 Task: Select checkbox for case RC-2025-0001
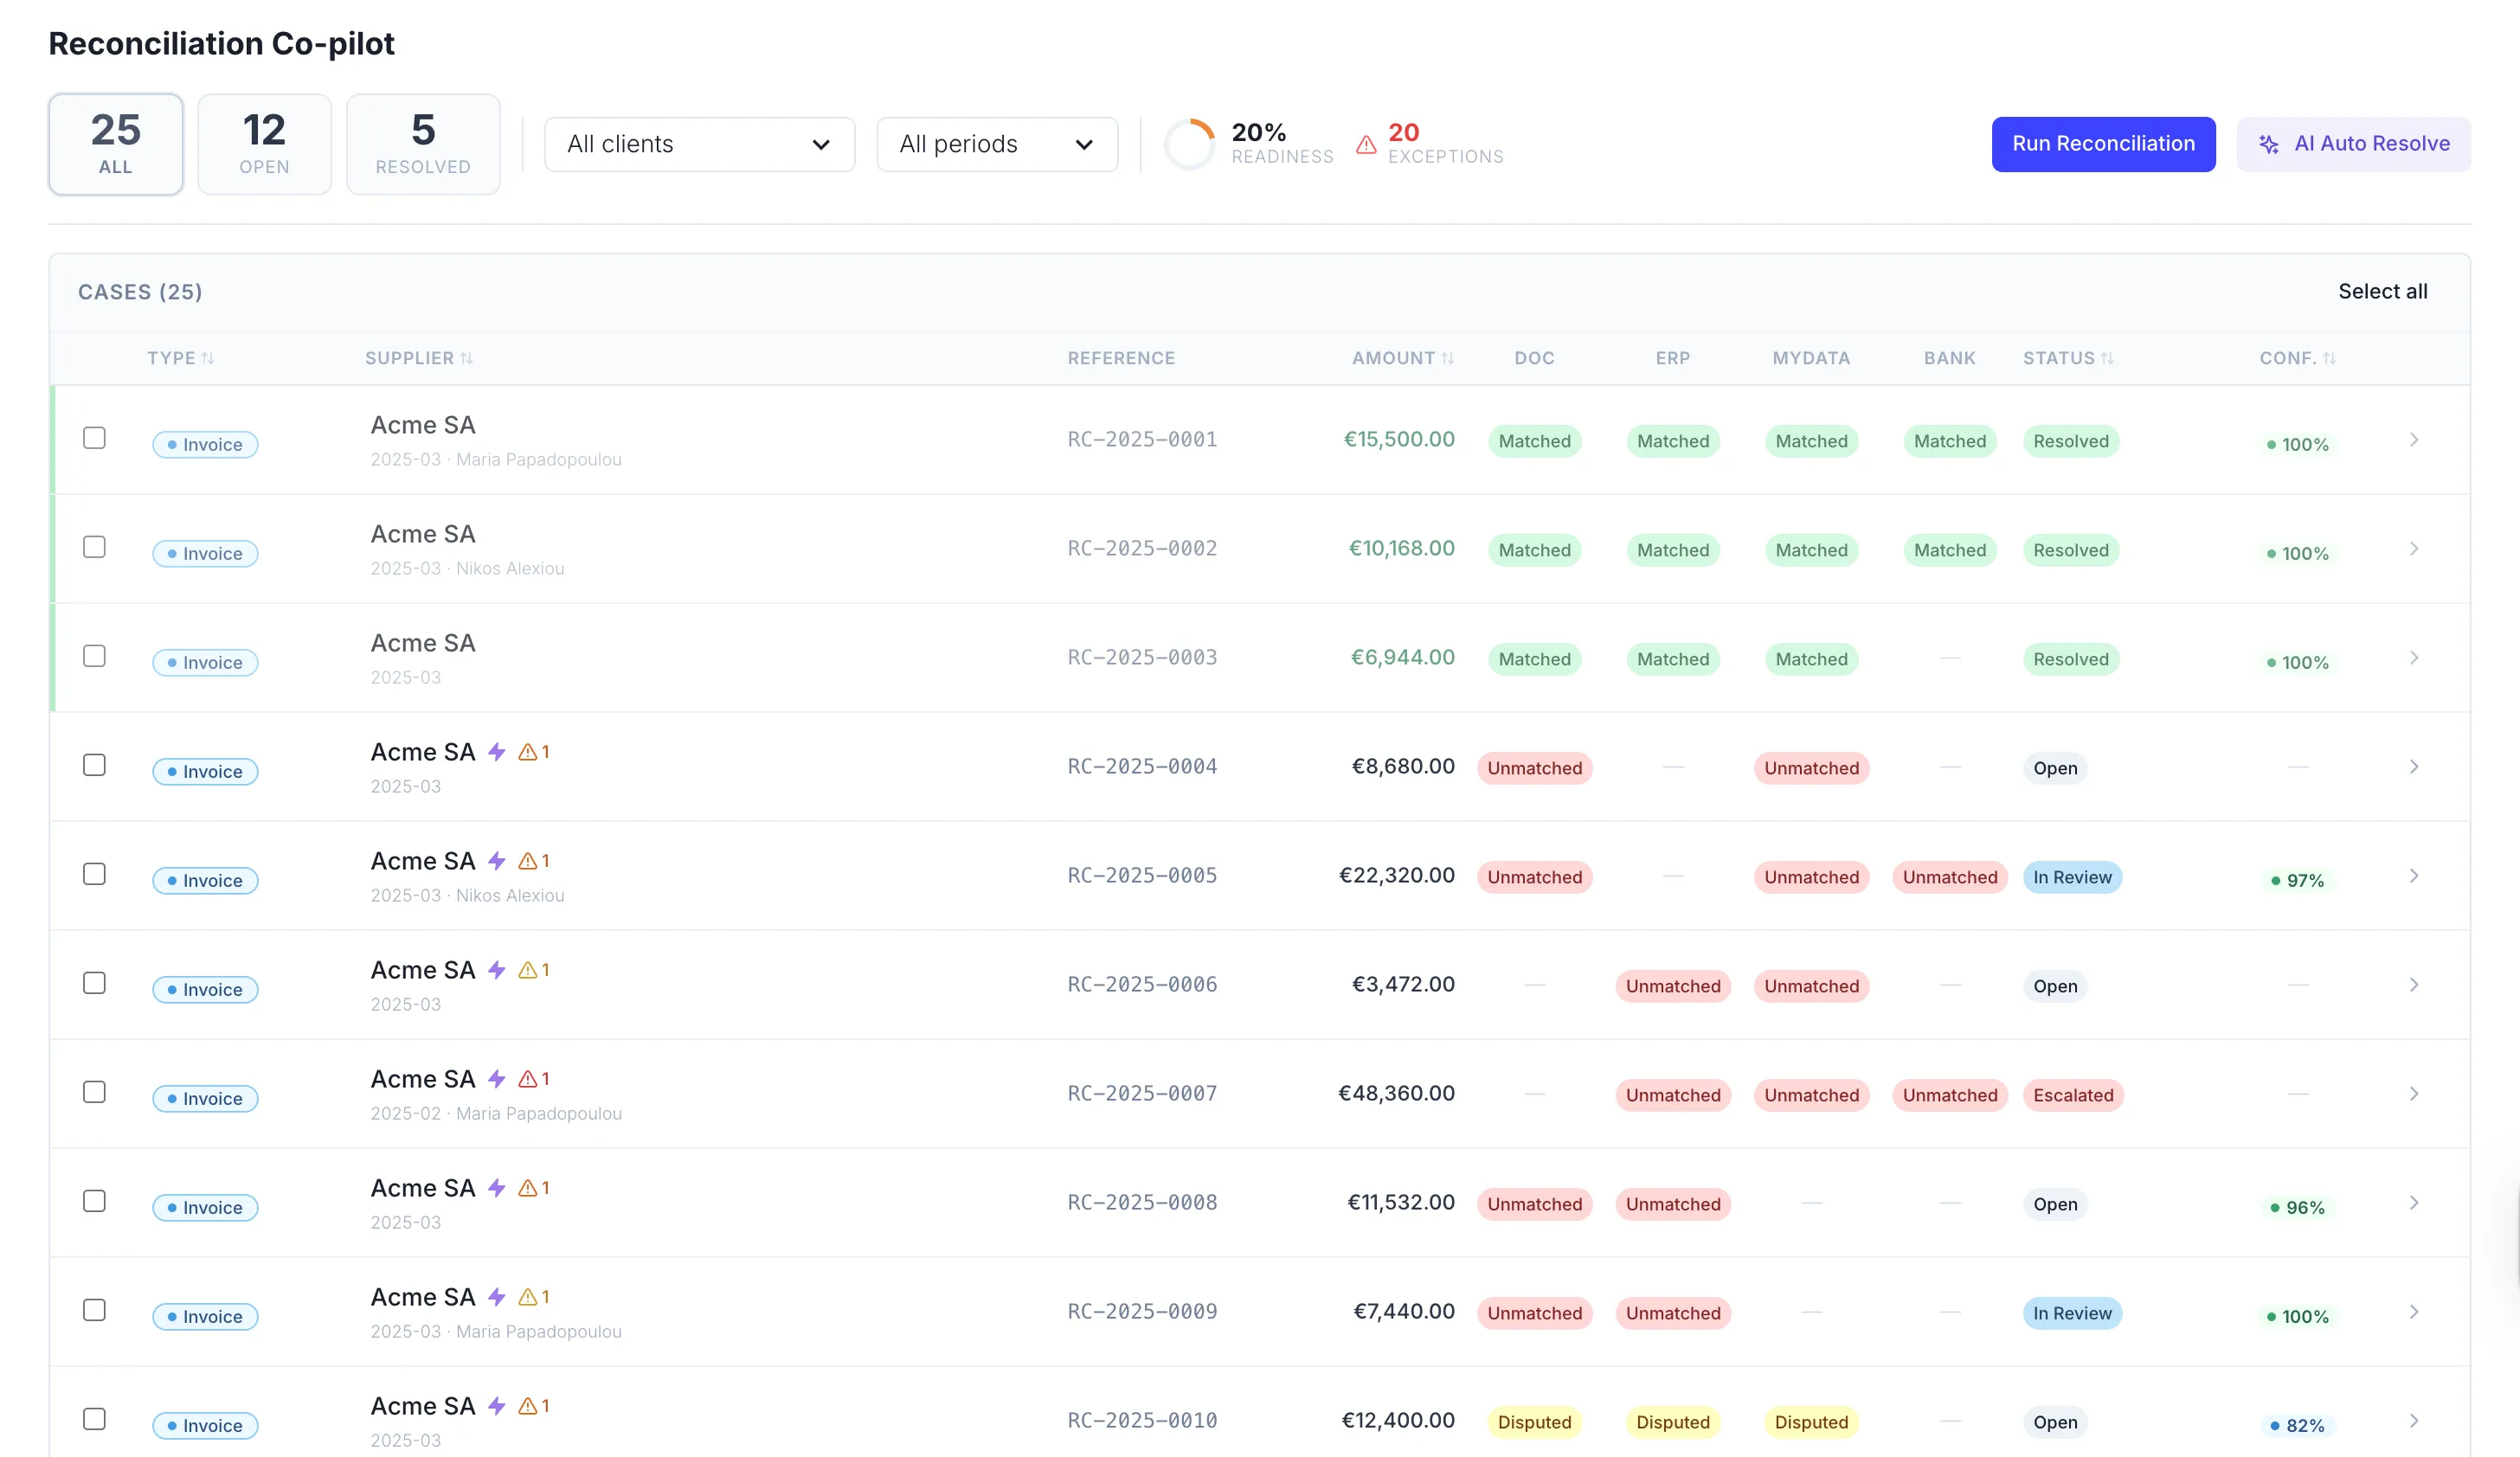click(94, 438)
